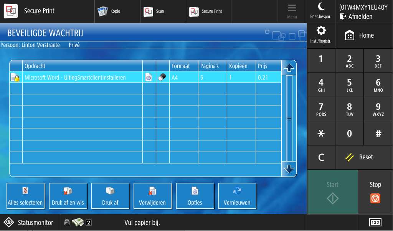Click the green Start button
The width and height of the screenshot is (393, 231).
click(x=332, y=191)
